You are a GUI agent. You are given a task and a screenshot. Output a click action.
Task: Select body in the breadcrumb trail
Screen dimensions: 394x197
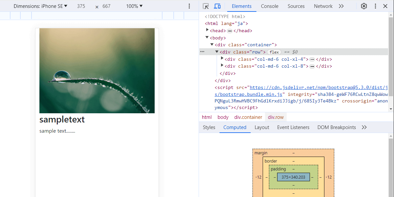(223, 117)
